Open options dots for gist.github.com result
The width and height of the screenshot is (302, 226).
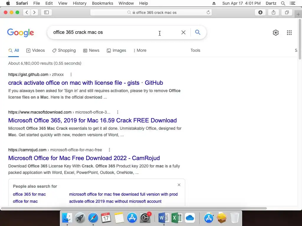(71, 74)
